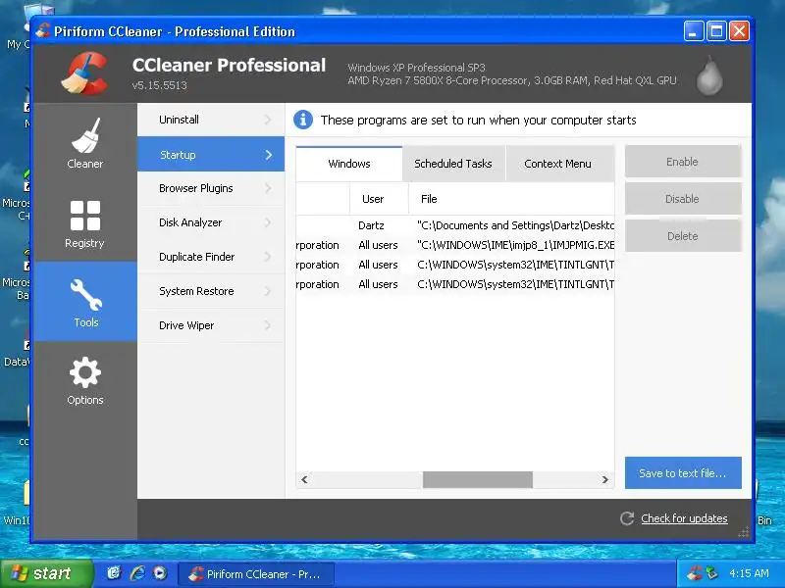Click the taskbar clock showing 4:15 AM
The image size is (785, 588).
pyautogui.click(x=749, y=573)
